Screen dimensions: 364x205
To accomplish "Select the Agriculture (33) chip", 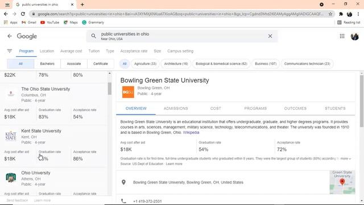I will pos(146,64).
